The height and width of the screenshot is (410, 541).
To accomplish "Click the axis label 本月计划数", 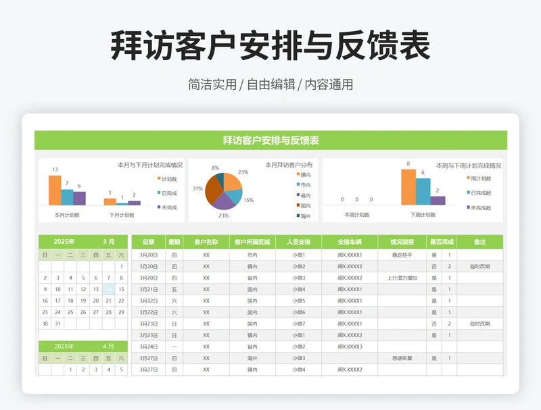I will [x=67, y=215].
